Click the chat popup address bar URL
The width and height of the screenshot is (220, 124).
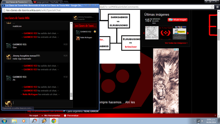click(33, 10)
